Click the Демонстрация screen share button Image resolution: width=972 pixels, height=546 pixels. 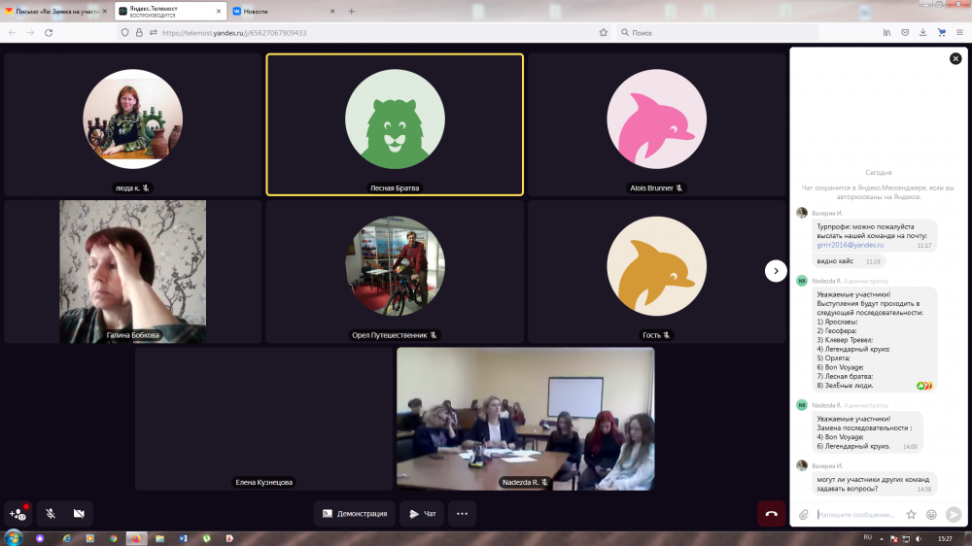[x=354, y=513]
